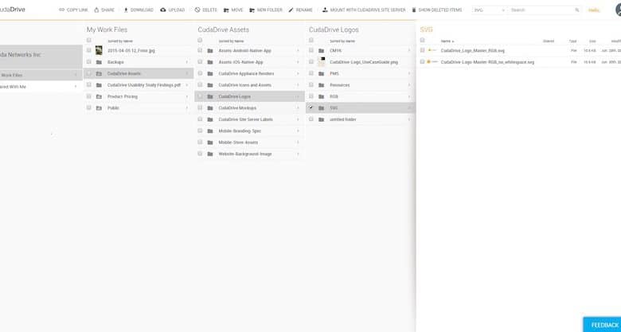621x332 pixels.
Task: Click the PMS folder icon
Action: 322,74
